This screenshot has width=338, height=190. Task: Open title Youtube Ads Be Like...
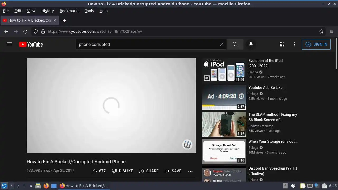click(x=267, y=88)
